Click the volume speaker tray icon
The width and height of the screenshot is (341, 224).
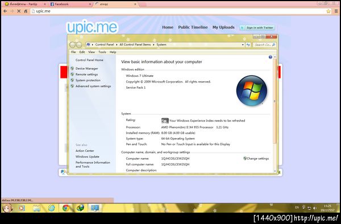tap(315, 208)
